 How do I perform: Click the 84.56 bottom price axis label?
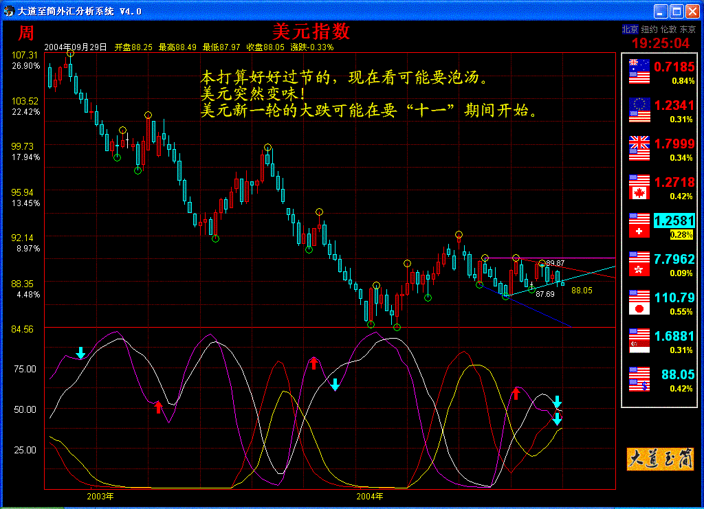tap(23, 330)
